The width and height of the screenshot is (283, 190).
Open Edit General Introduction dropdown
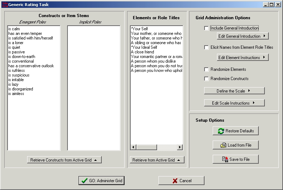pyautogui.click(x=242, y=36)
